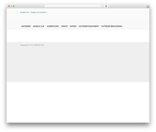Close the window with the red button
The width and height of the screenshot is (156, 132).
9,6
